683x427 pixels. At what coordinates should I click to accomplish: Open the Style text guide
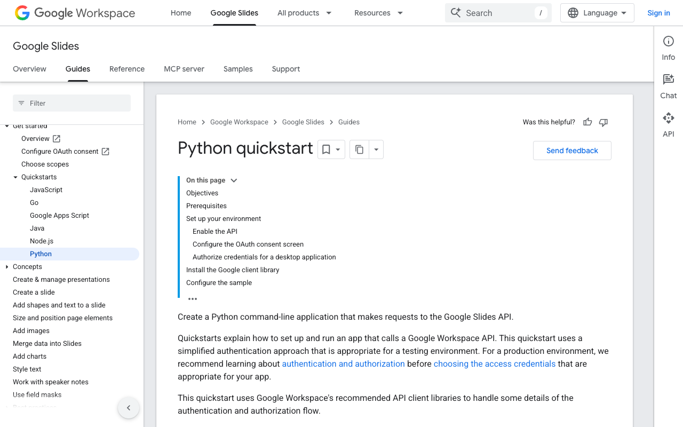pos(27,369)
